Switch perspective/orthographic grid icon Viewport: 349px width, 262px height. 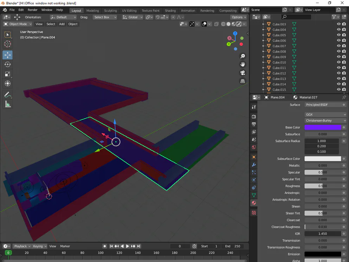coord(243,81)
